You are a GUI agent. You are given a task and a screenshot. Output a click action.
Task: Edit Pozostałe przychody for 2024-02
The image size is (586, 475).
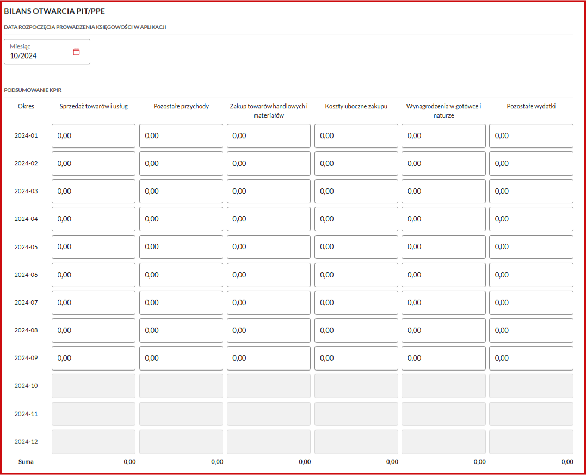click(181, 163)
